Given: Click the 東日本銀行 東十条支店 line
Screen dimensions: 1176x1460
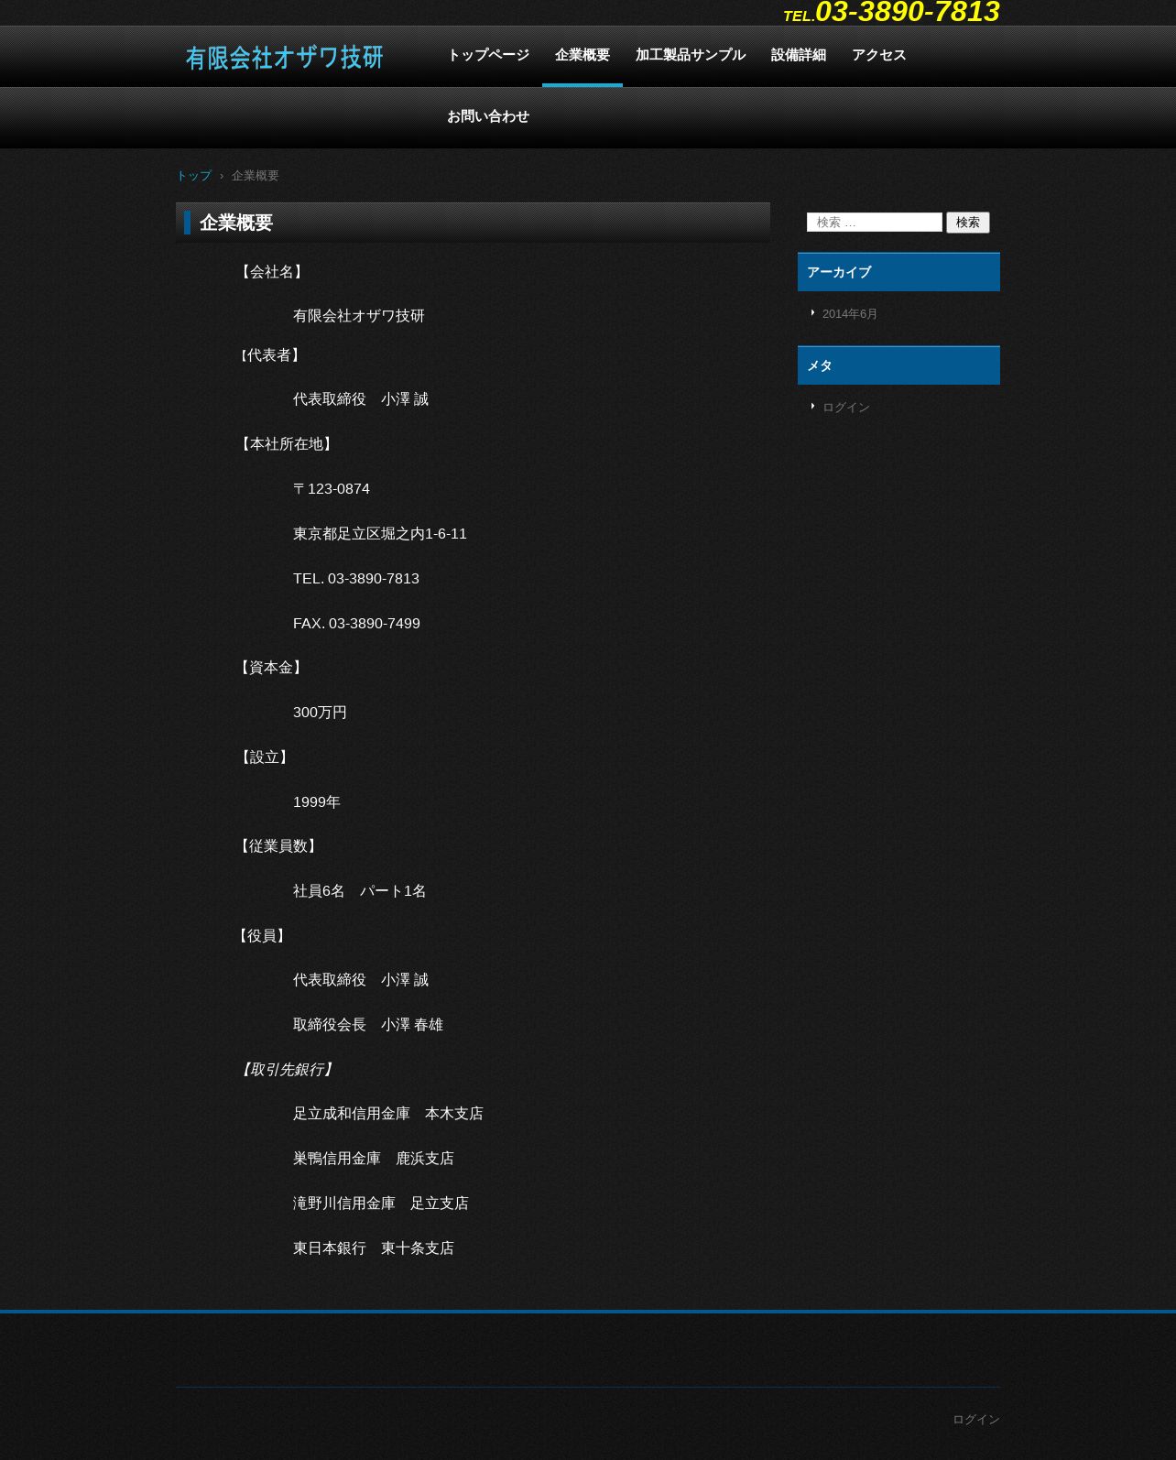Looking at the screenshot, I should (x=374, y=1248).
